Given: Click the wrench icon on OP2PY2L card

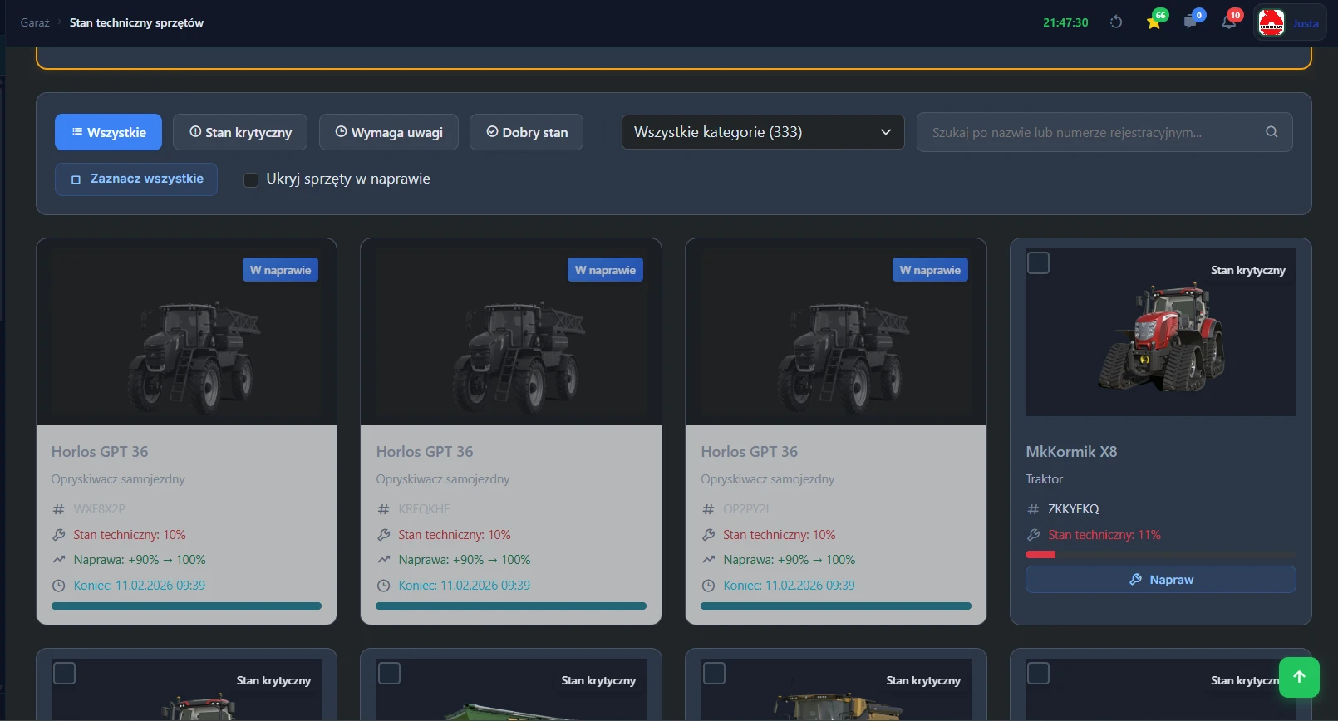Looking at the screenshot, I should (x=708, y=535).
